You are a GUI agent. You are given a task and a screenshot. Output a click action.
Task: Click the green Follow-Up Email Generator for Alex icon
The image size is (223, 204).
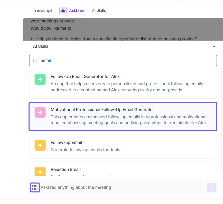[x=40, y=80]
